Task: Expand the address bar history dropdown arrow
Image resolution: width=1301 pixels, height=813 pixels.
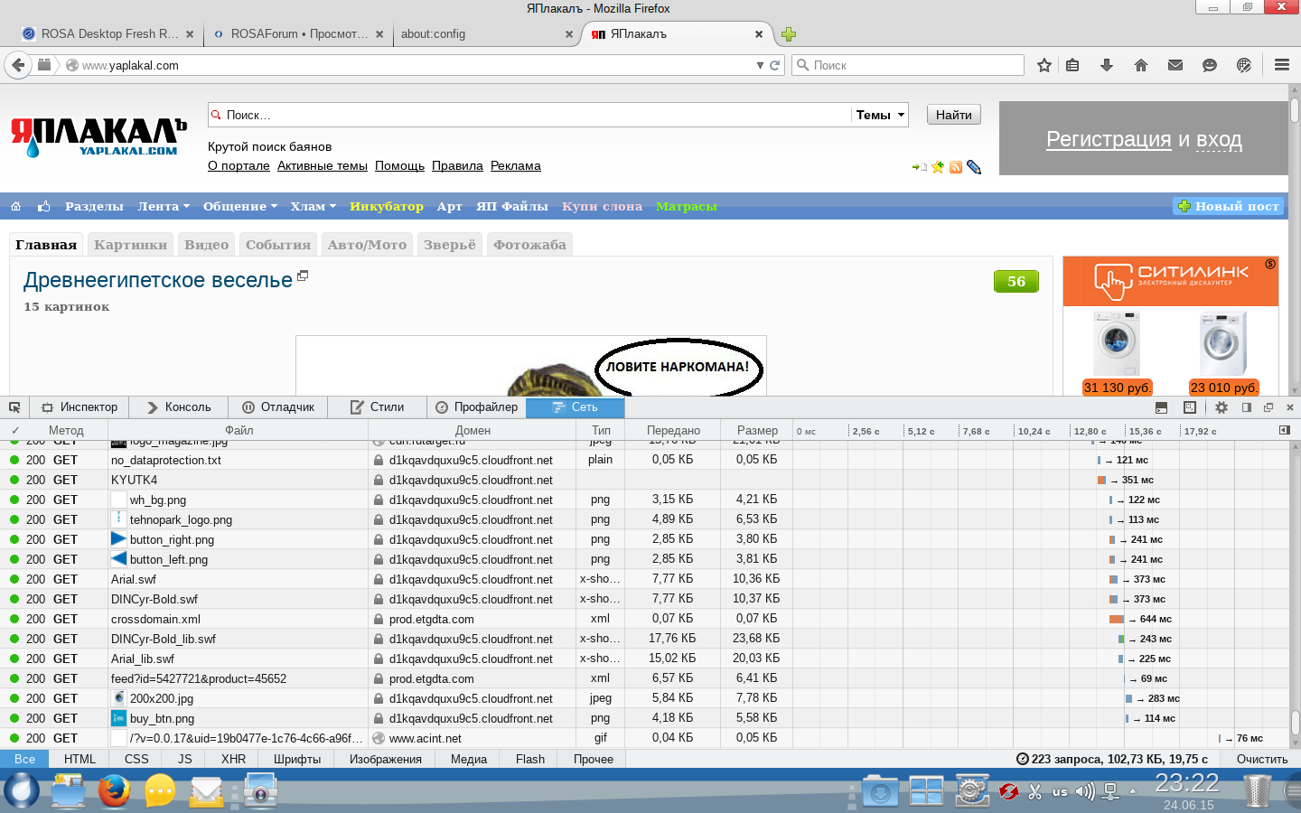Action: [x=760, y=65]
